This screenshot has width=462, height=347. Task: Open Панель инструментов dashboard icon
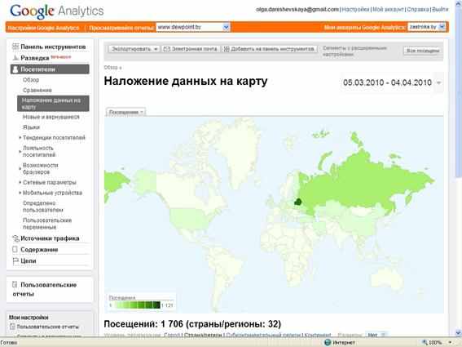click(15, 47)
